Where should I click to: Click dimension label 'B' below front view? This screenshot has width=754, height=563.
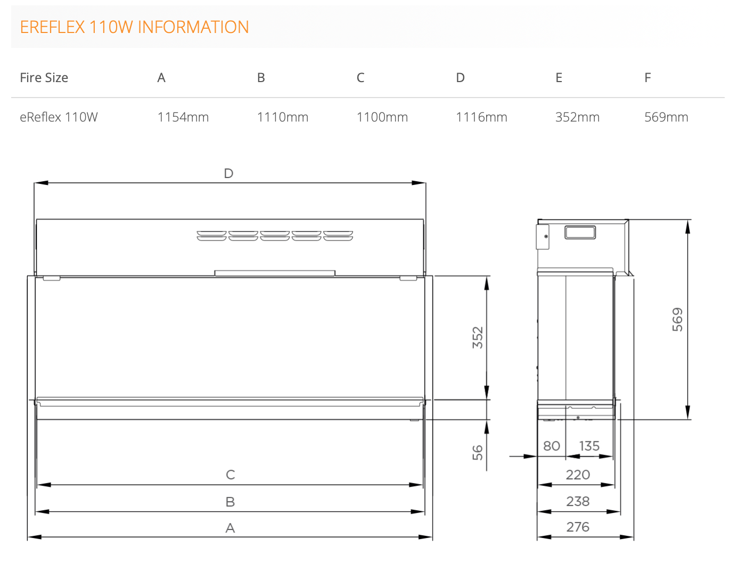pos(230,502)
